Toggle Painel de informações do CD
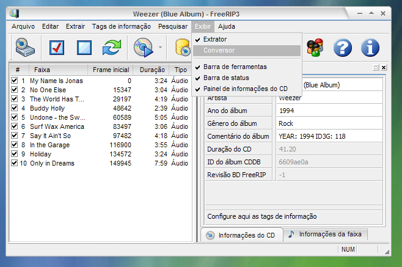Viewport: 402px width, 267px height. (x=247, y=89)
